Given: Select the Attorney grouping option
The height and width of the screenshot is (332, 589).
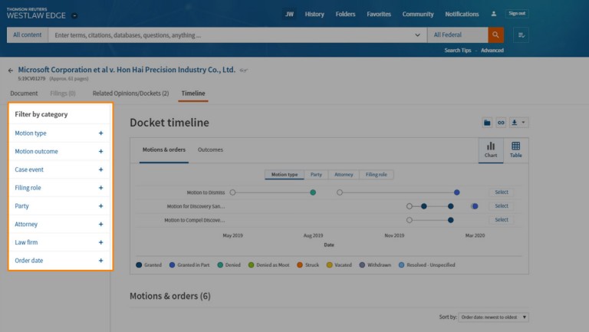Looking at the screenshot, I should pyautogui.click(x=344, y=175).
